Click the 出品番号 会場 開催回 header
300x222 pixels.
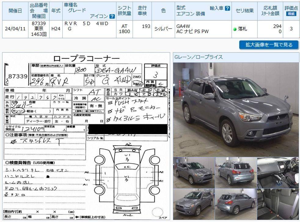click(x=39, y=11)
